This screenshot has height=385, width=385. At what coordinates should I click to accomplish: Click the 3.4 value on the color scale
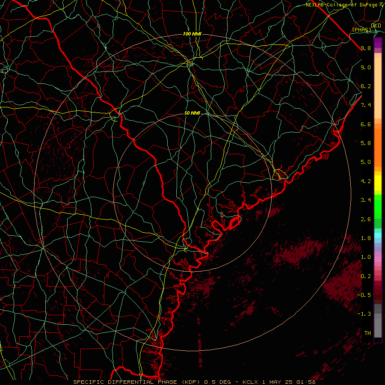click(366, 200)
